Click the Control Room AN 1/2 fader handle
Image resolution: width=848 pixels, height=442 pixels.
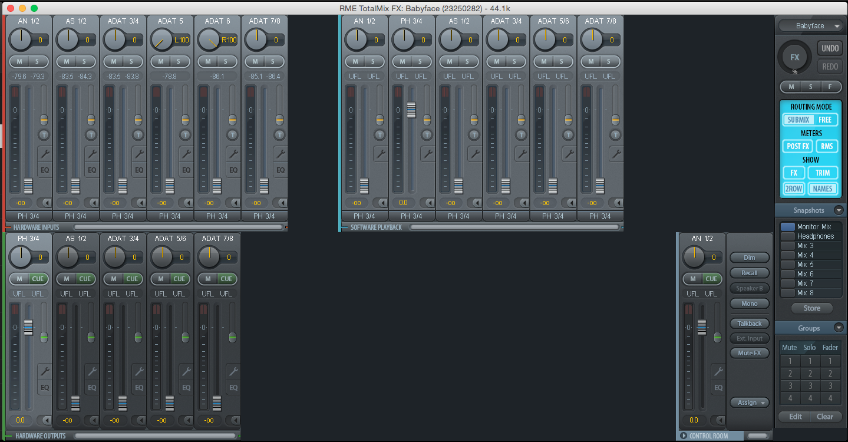(x=701, y=327)
